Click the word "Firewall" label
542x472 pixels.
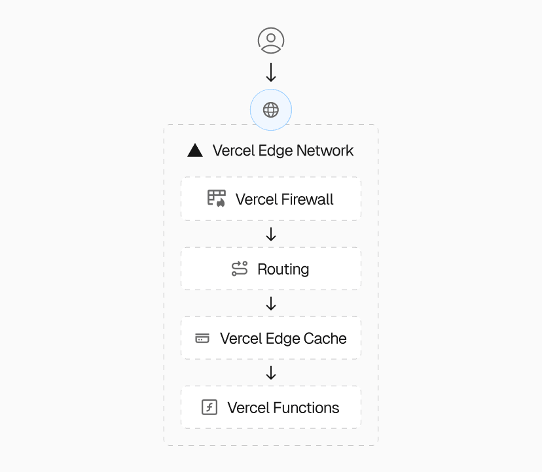(308, 199)
